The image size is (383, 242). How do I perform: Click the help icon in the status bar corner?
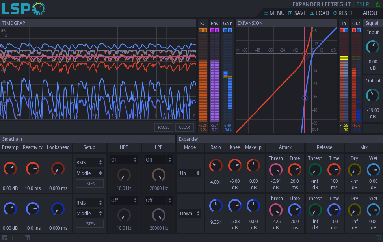[378, 238]
